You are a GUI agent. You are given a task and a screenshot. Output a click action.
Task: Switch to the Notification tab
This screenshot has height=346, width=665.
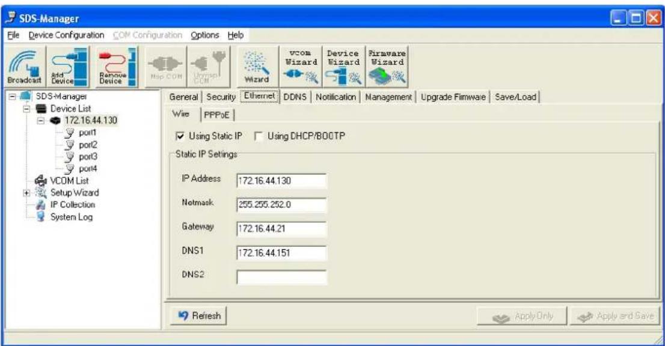point(336,97)
